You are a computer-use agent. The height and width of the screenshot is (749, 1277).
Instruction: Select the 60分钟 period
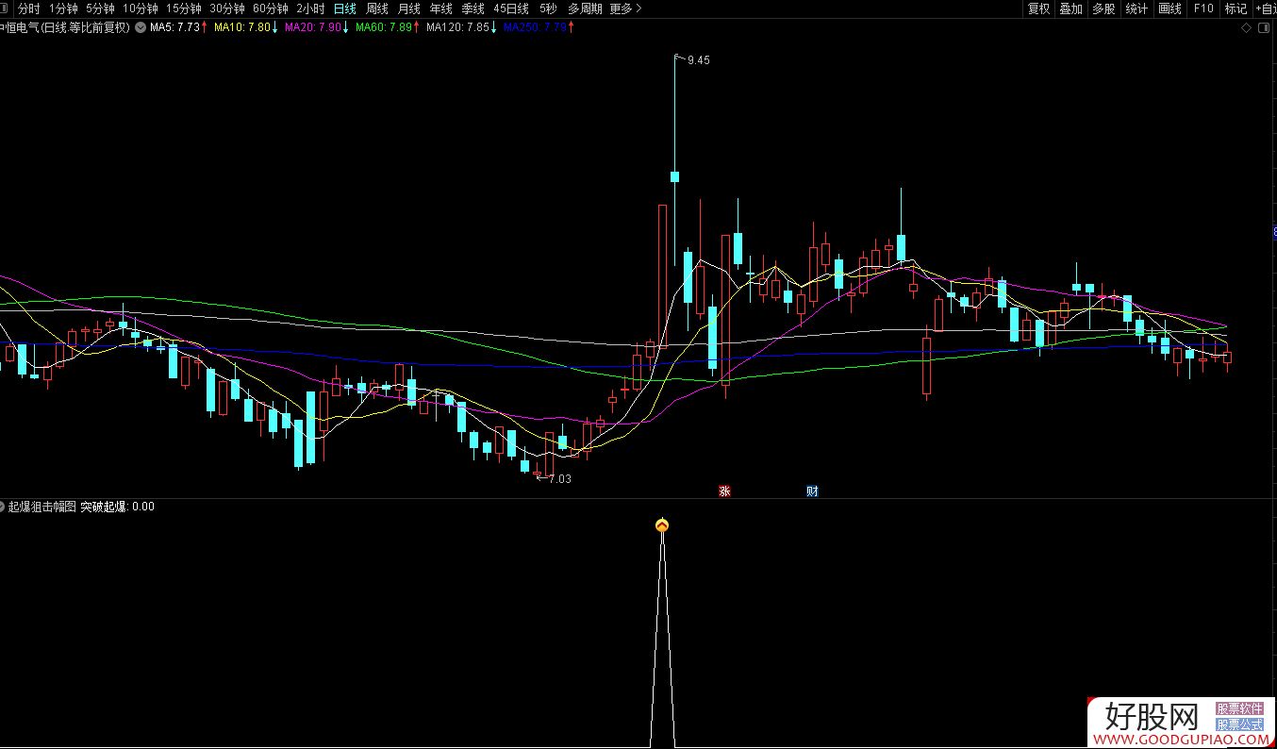click(x=271, y=8)
